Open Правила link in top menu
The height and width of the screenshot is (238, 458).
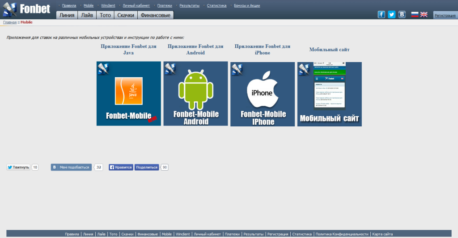pos(69,5)
